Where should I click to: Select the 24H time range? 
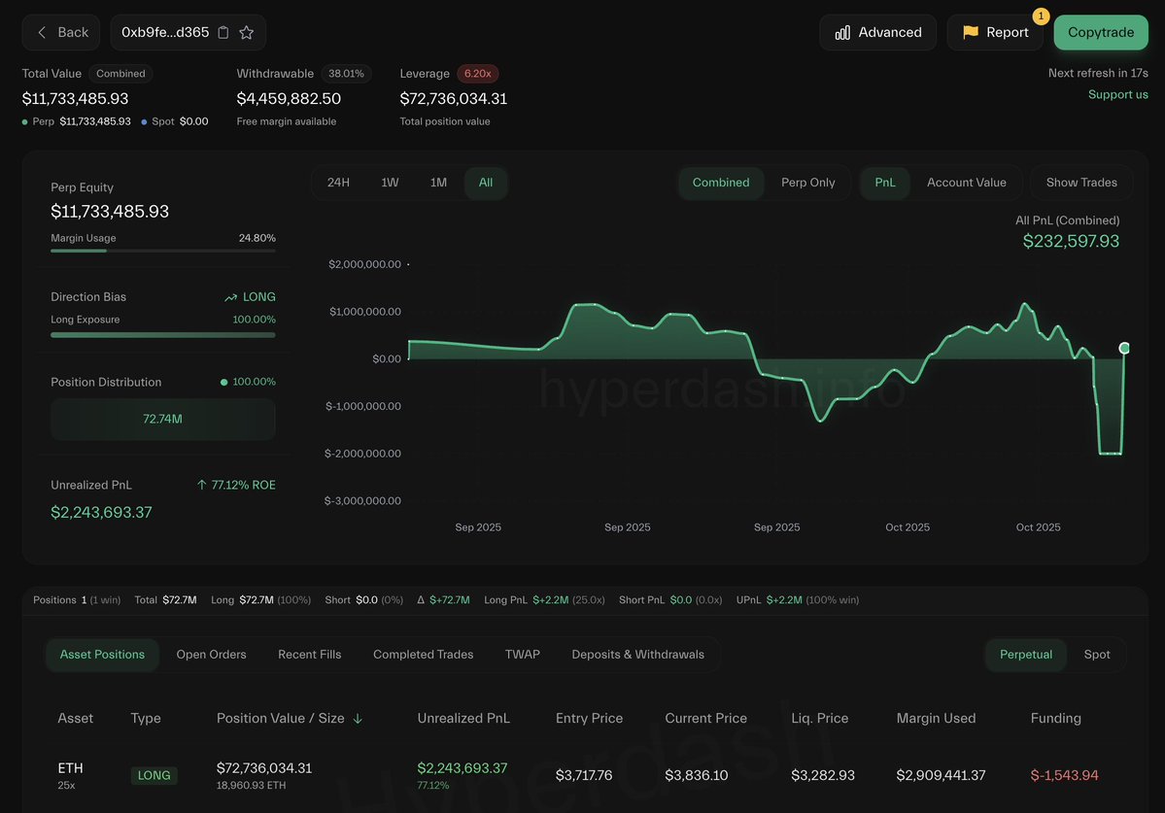338,183
